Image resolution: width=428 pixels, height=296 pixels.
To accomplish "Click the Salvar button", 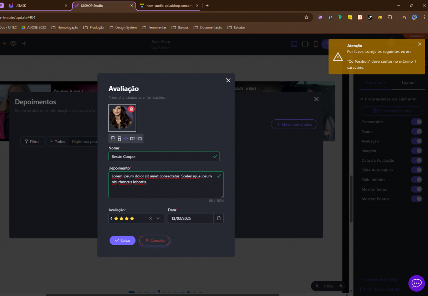I will click(x=122, y=240).
